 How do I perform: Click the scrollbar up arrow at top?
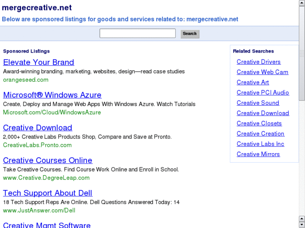pos(302,3)
